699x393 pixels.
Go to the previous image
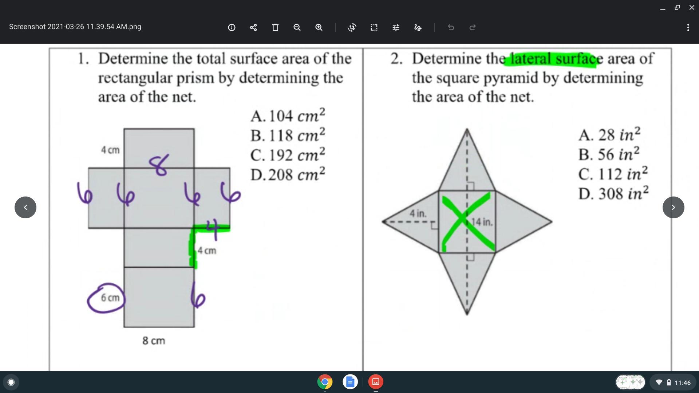(25, 207)
